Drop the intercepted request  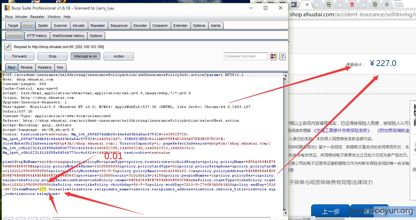(x=52, y=56)
